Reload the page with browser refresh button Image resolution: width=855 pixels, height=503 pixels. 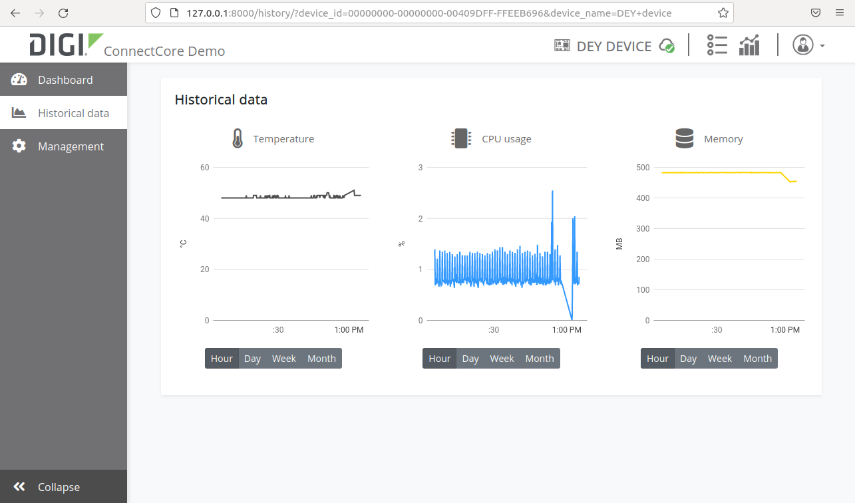tap(63, 13)
